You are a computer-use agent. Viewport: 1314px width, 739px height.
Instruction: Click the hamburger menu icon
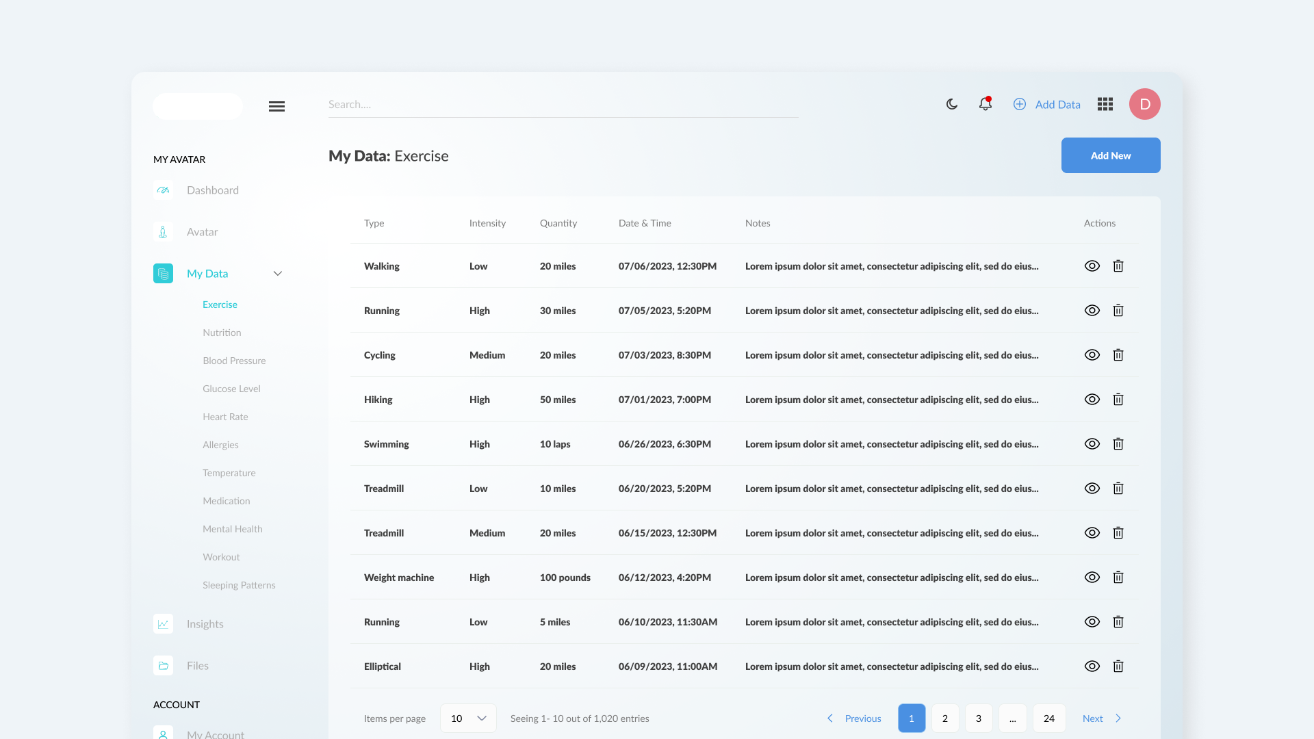(x=276, y=106)
